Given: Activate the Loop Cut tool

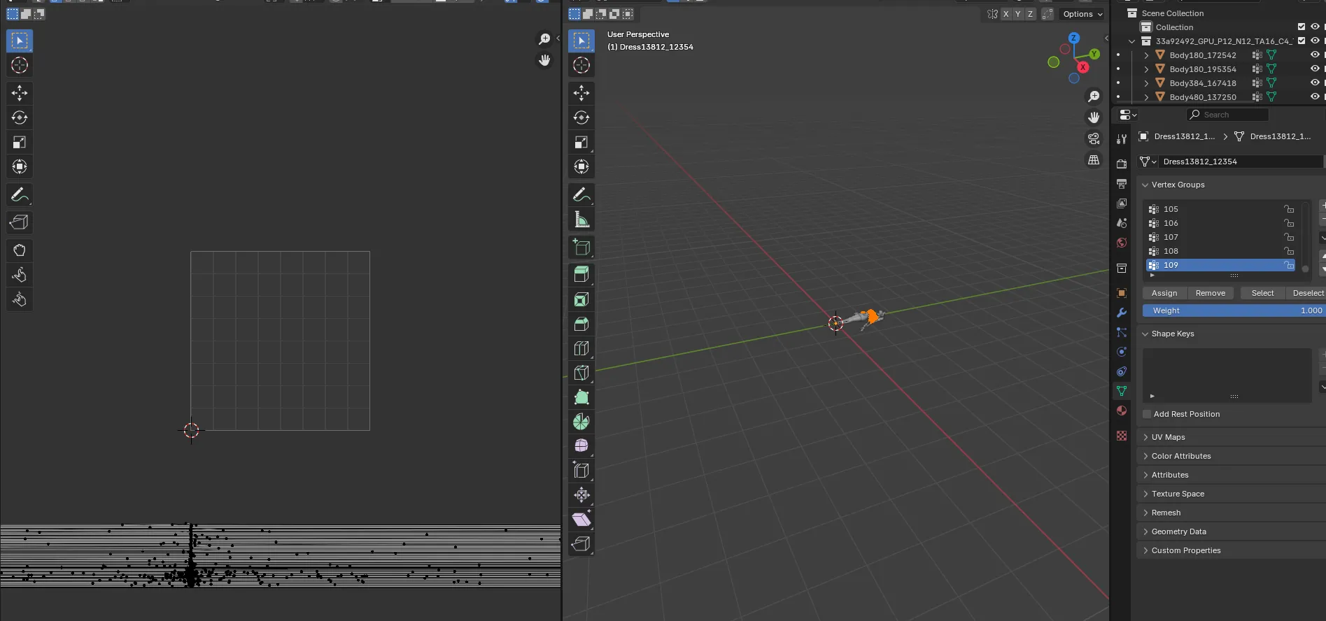Looking at the screenshot, I should [581, 348].
